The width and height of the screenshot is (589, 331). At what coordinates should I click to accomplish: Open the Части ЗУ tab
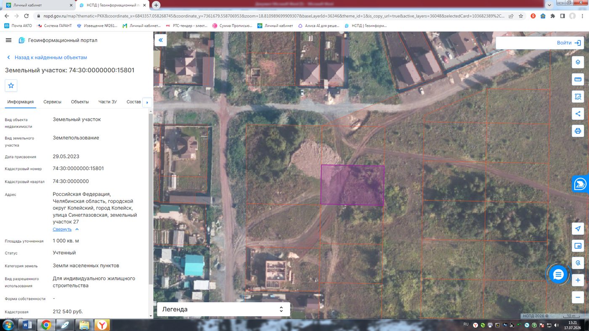point(108,102)
